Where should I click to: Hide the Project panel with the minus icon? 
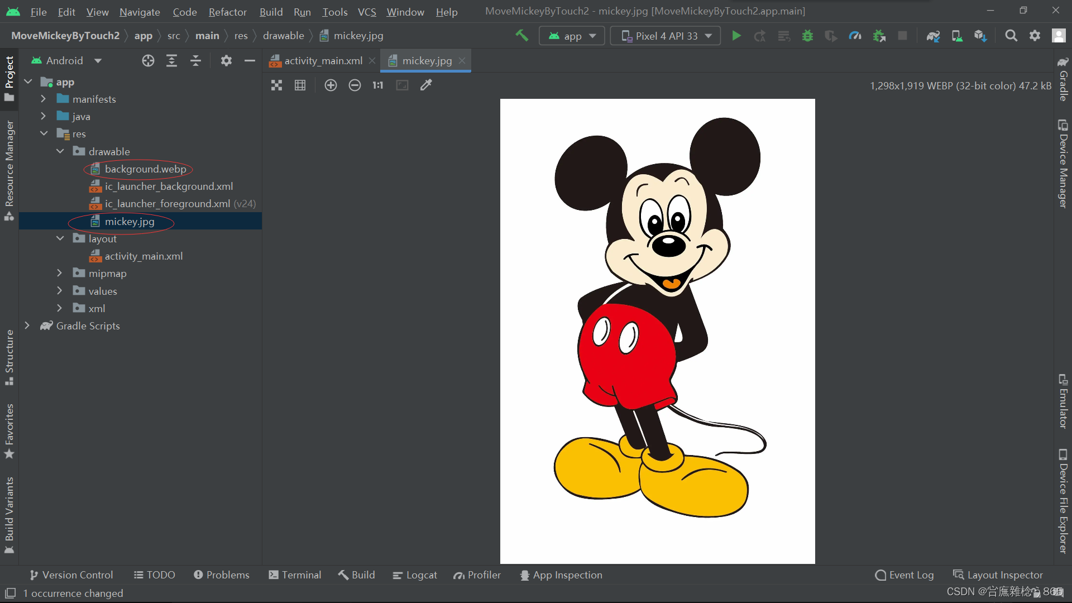250,61
